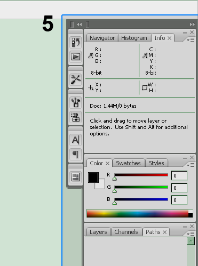Screen dimensions: 198x266
Task: Click the black sample at ramp end
Action: coord(191,215)
